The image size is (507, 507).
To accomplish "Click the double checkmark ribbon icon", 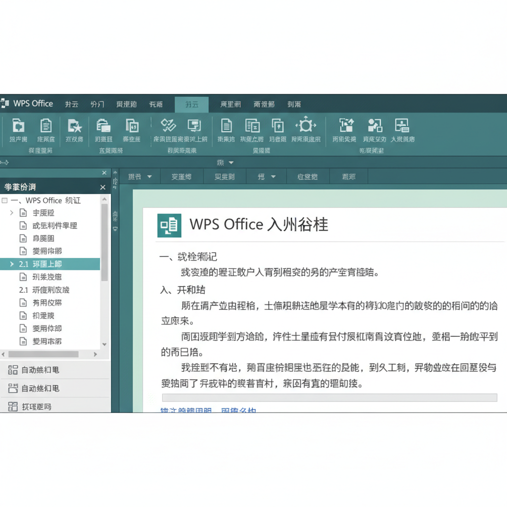I will (x=168, y=125).
